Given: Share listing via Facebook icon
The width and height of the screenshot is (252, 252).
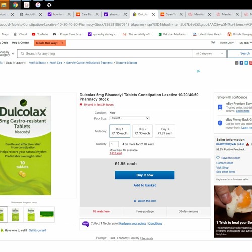Looking at the screenshot, I should (241, 63).
